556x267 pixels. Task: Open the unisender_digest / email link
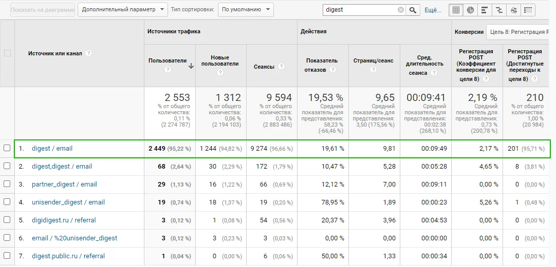pos(68,202)
